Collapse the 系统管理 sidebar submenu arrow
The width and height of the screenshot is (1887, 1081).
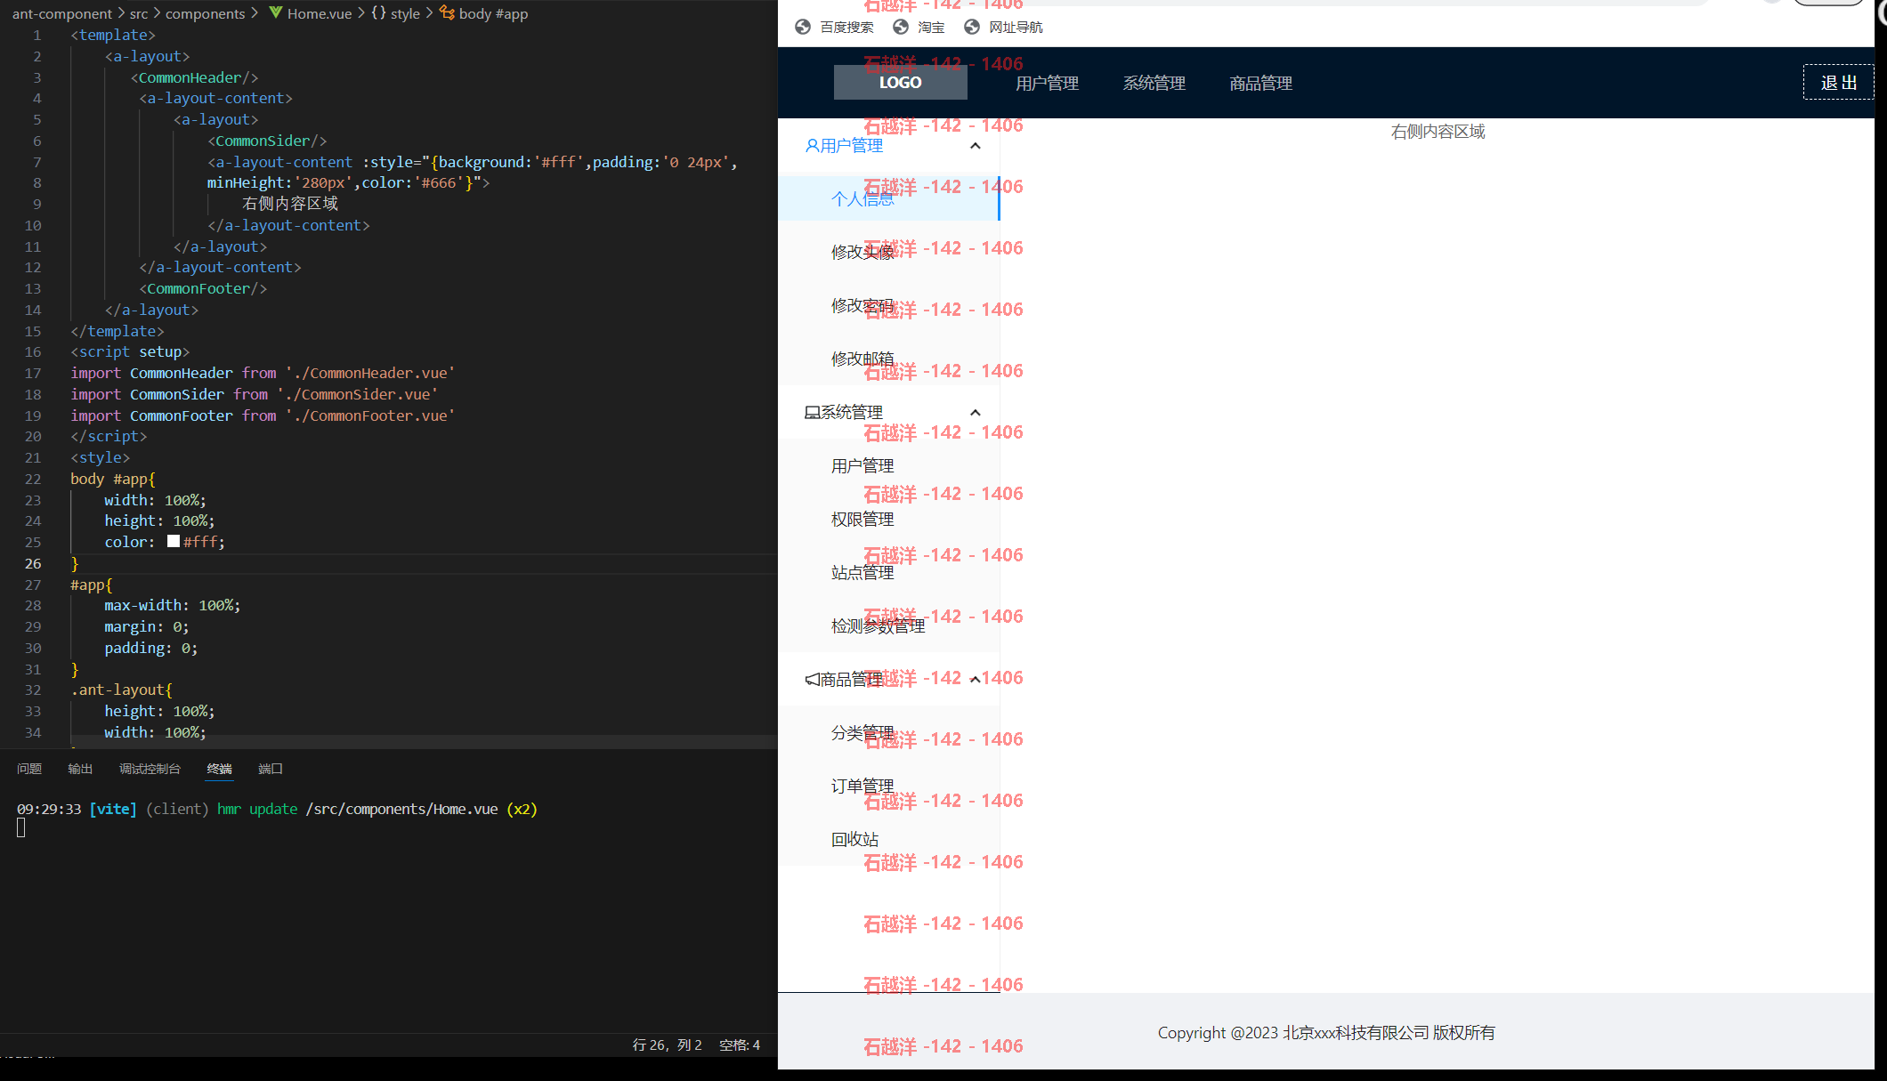[976, 413]
